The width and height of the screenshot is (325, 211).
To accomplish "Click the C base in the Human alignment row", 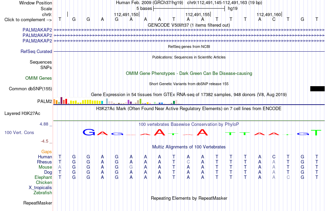I will pos(274,157).
